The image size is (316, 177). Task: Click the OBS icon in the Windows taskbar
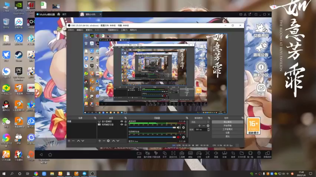click(92, 173)
